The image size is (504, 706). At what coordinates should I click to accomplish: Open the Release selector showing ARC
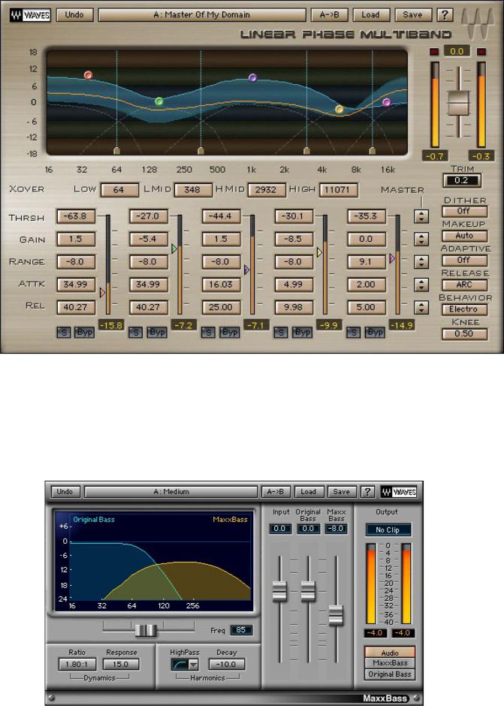point(464,285)
